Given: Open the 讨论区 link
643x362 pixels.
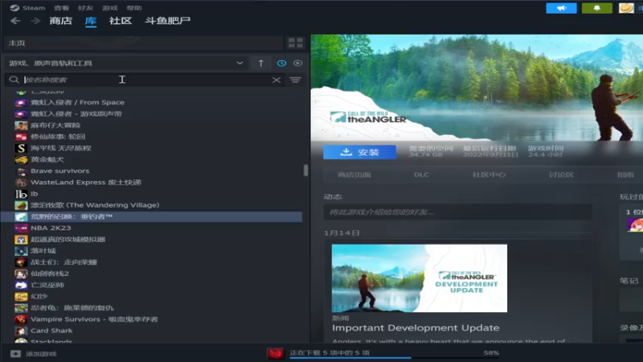Looking at the screenshot, I should 561,175.
